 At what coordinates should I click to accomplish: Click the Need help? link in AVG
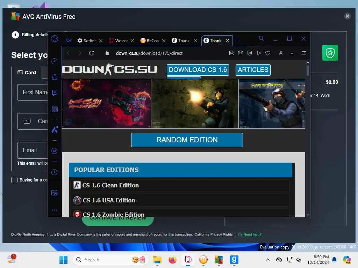coord(252,234)
